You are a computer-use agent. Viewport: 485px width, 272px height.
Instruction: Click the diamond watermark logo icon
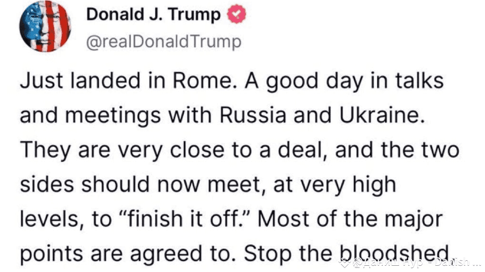pyautogui.click(x=345, y=263)
